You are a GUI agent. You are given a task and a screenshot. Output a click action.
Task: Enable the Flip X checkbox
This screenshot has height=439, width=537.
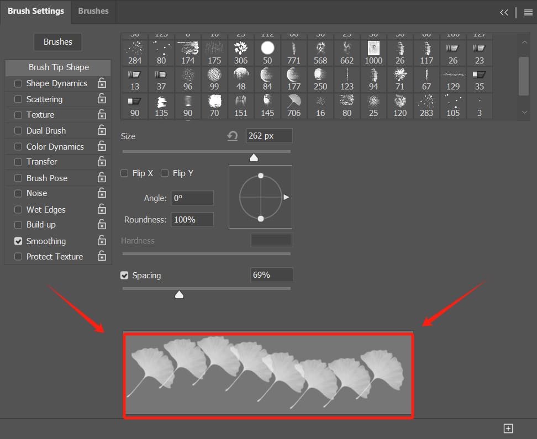[125, 173]
